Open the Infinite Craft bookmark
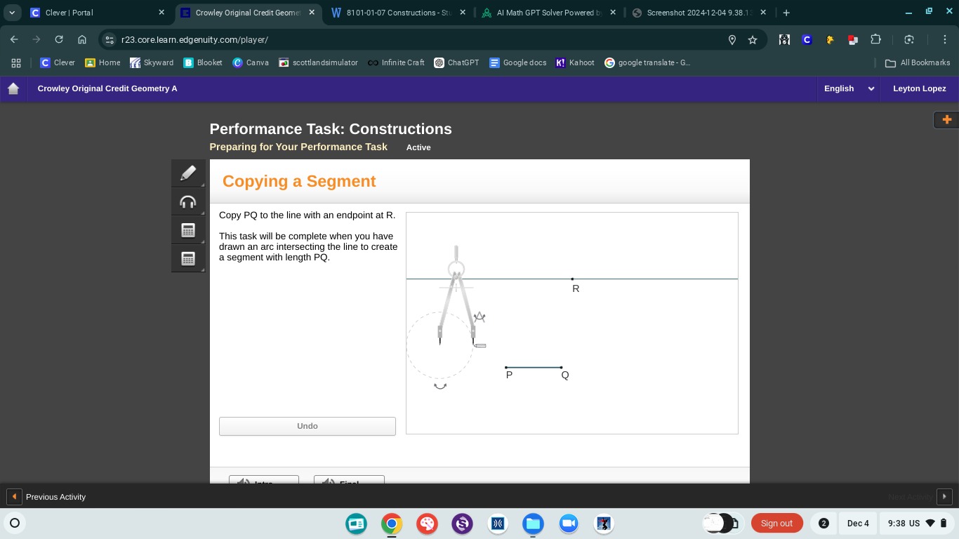Image resolution: width=959 pixels, height=539 pixels. coord(396,62)
